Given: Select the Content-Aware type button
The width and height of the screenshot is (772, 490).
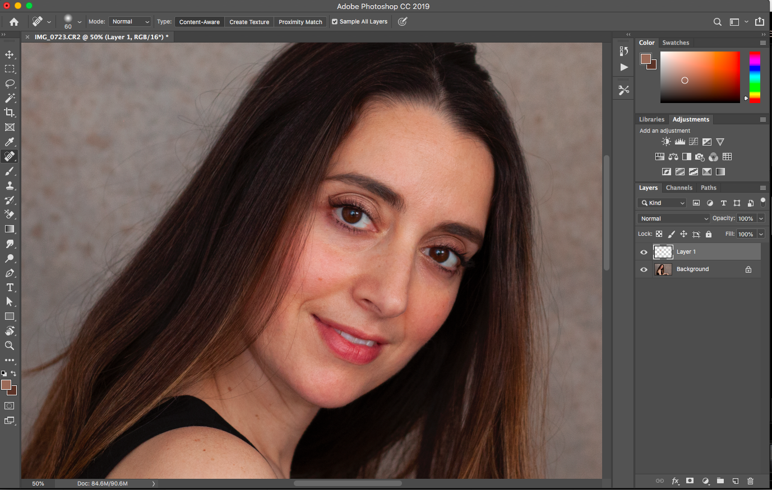Looking at the screenshot, I should pos(200,22).
